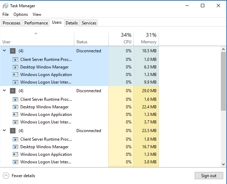Collapse the first disconnected user group
227x184 pixels.
(4, 51)
